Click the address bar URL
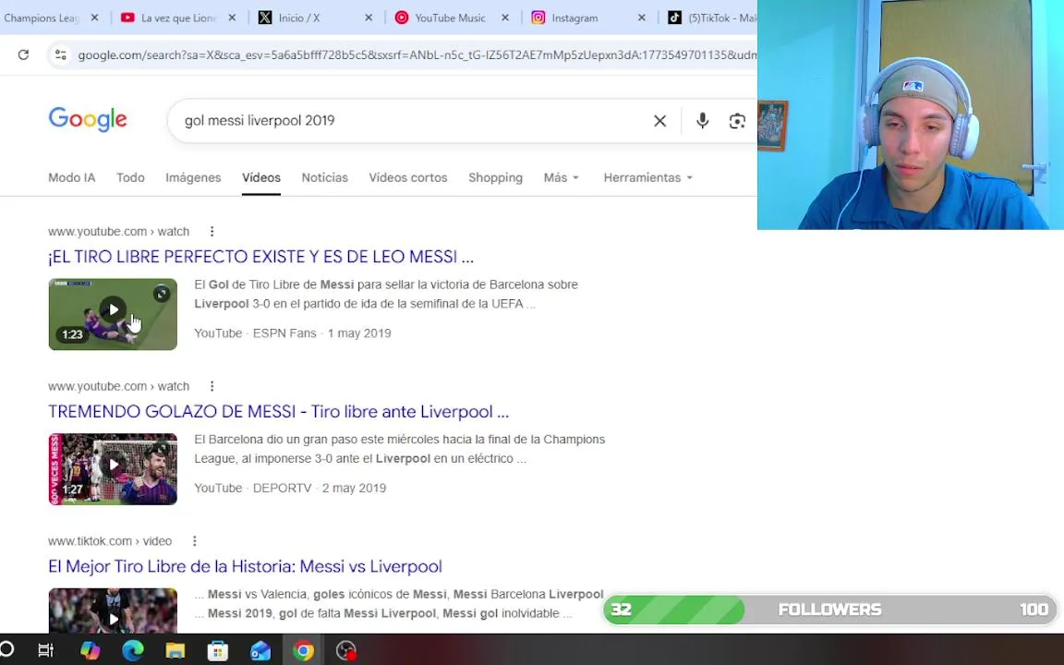The image size is (1064, 665). pos(416,55)
